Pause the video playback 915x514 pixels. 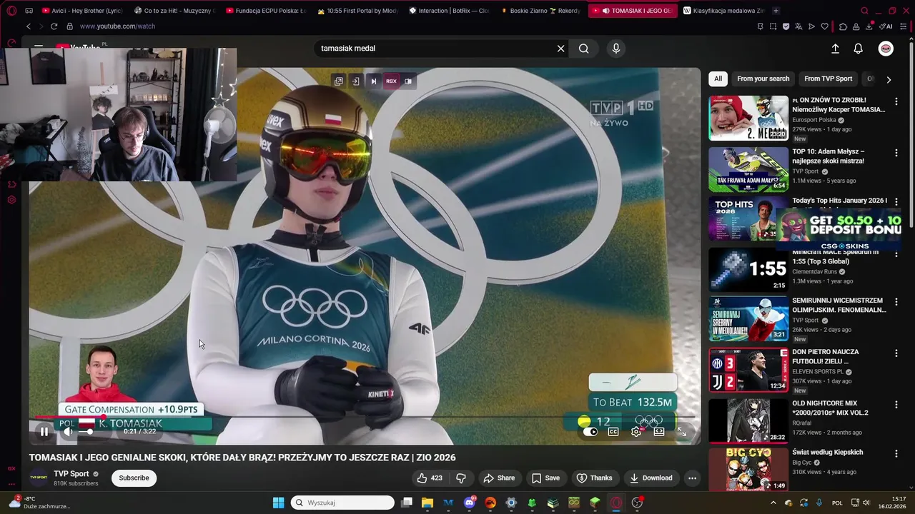pyautogui.click(x=44, y=431)
